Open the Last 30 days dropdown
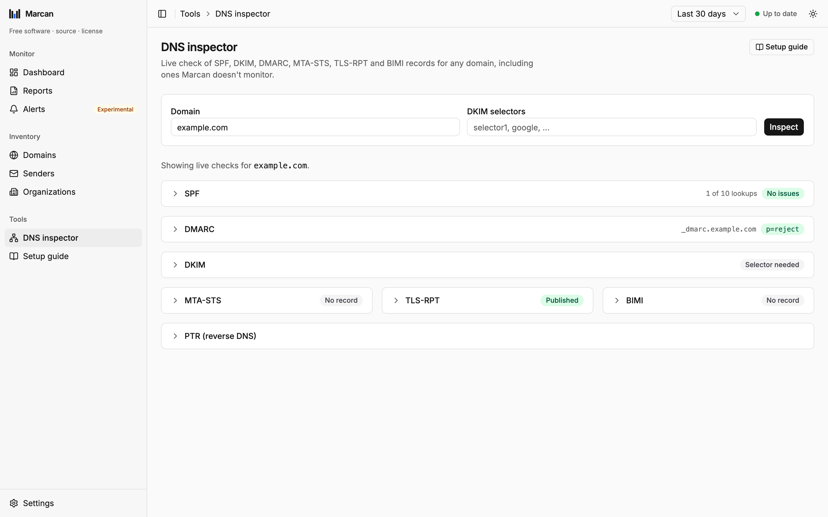Viewport: 828px width, 517px height. [x=708, y=14]
